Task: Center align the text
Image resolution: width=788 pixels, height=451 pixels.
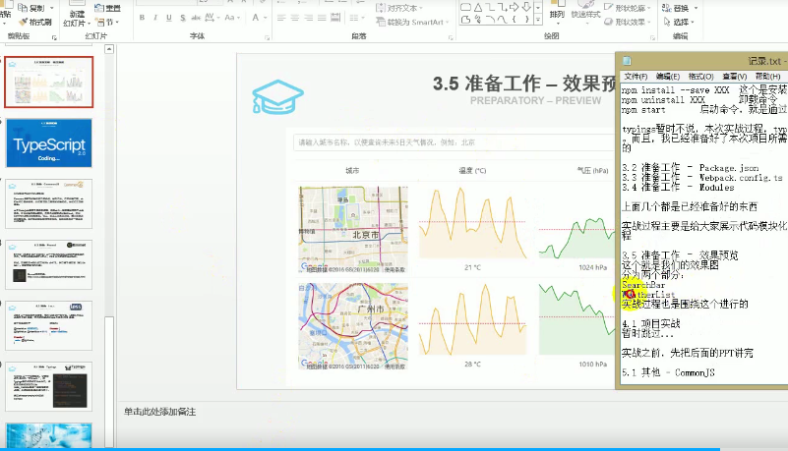Action: coord(295,18)
